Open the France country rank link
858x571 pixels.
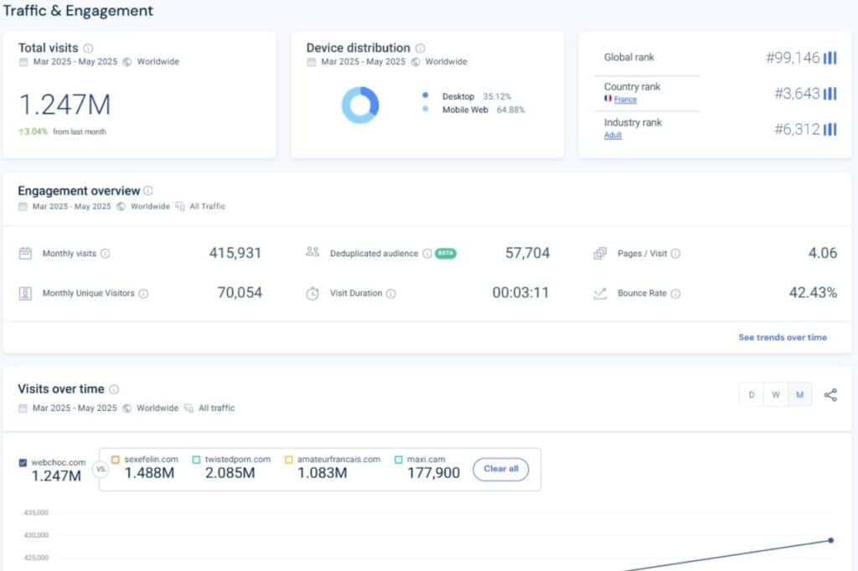[x=625, y=100]
